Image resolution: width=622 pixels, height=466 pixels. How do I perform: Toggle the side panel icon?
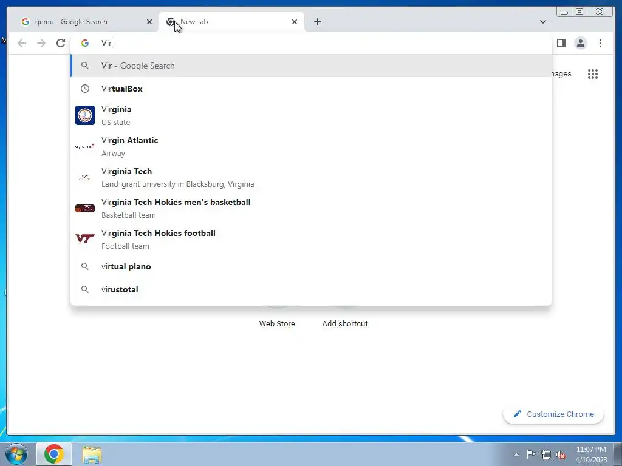pyautogui.click(x=561, y=43)
